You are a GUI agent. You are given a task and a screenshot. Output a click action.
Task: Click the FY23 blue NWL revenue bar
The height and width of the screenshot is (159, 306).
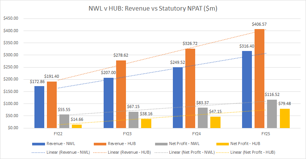(108, 103)
